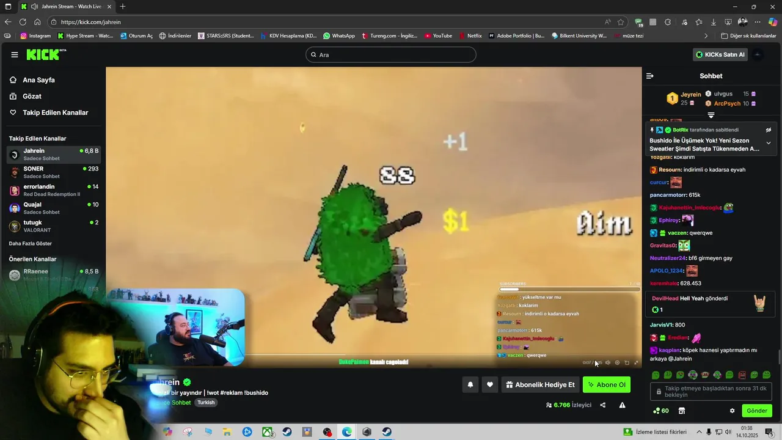Click the locked chat message field
The width and height of the screenshot is (782, 440).
(x=711, y=391)
